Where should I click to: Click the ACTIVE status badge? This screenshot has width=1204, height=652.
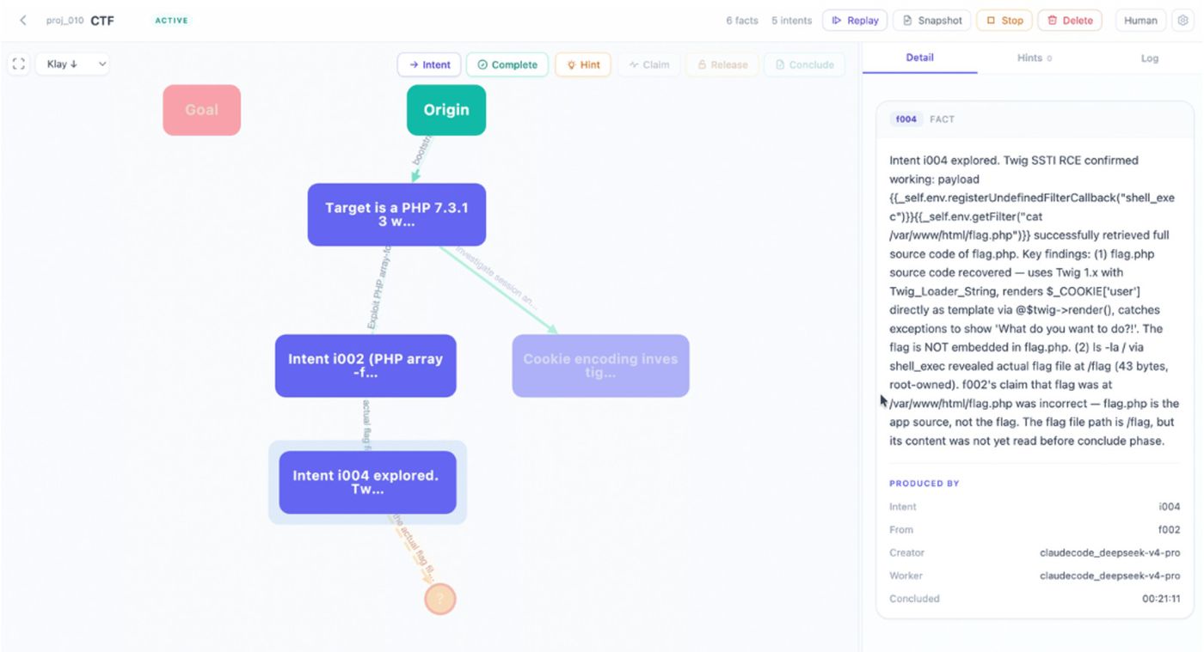point(172,21)
